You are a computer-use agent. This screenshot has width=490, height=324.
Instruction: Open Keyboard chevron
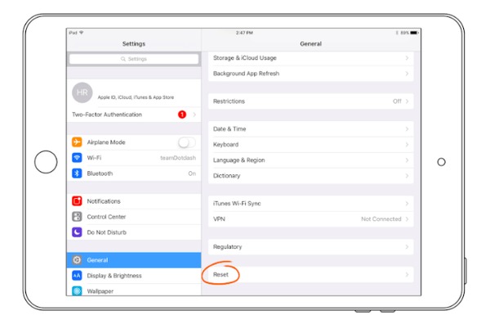pyautogui.click(x=407, y=145)
